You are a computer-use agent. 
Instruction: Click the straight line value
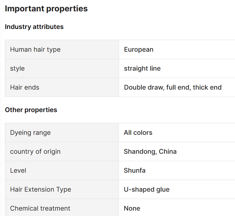[x=142, y=68]
